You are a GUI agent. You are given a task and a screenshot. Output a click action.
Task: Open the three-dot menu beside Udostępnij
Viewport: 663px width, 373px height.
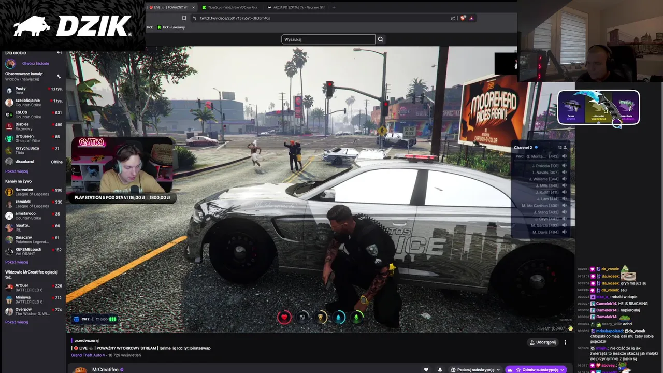pos(565,342)
